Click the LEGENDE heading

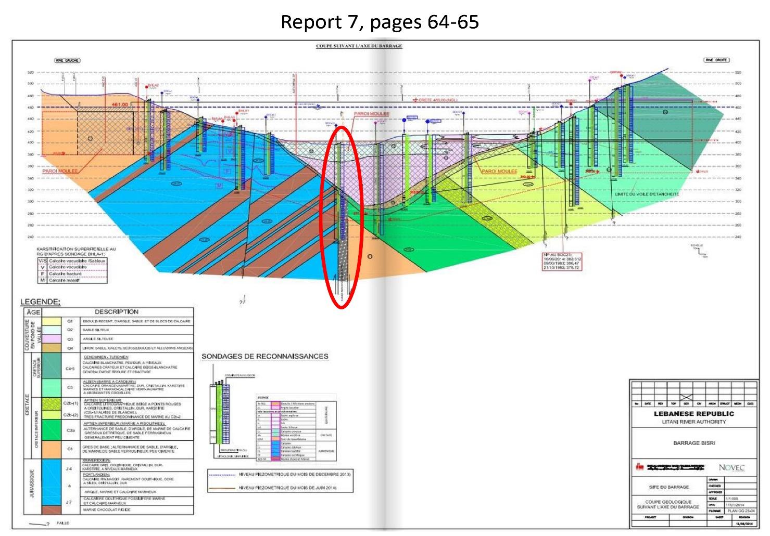[x=40, y=302]
